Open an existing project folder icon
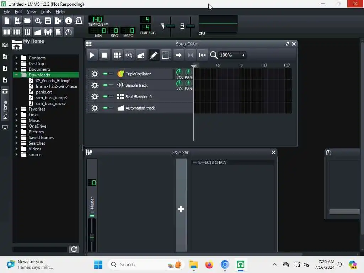 pos(27,21)
